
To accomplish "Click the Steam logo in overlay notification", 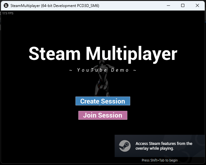I will (125, 146).
